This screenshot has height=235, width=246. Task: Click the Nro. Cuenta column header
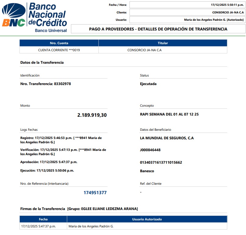click(x=59, y=43)
